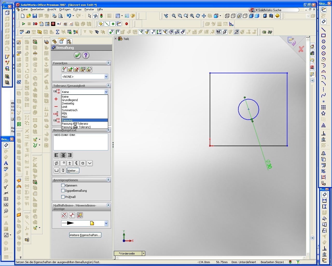Image resolution: width=332 pixels, height=266 pixels.
Task: Click the RealView golden sphere icon
Action: (x=277, y=16)
